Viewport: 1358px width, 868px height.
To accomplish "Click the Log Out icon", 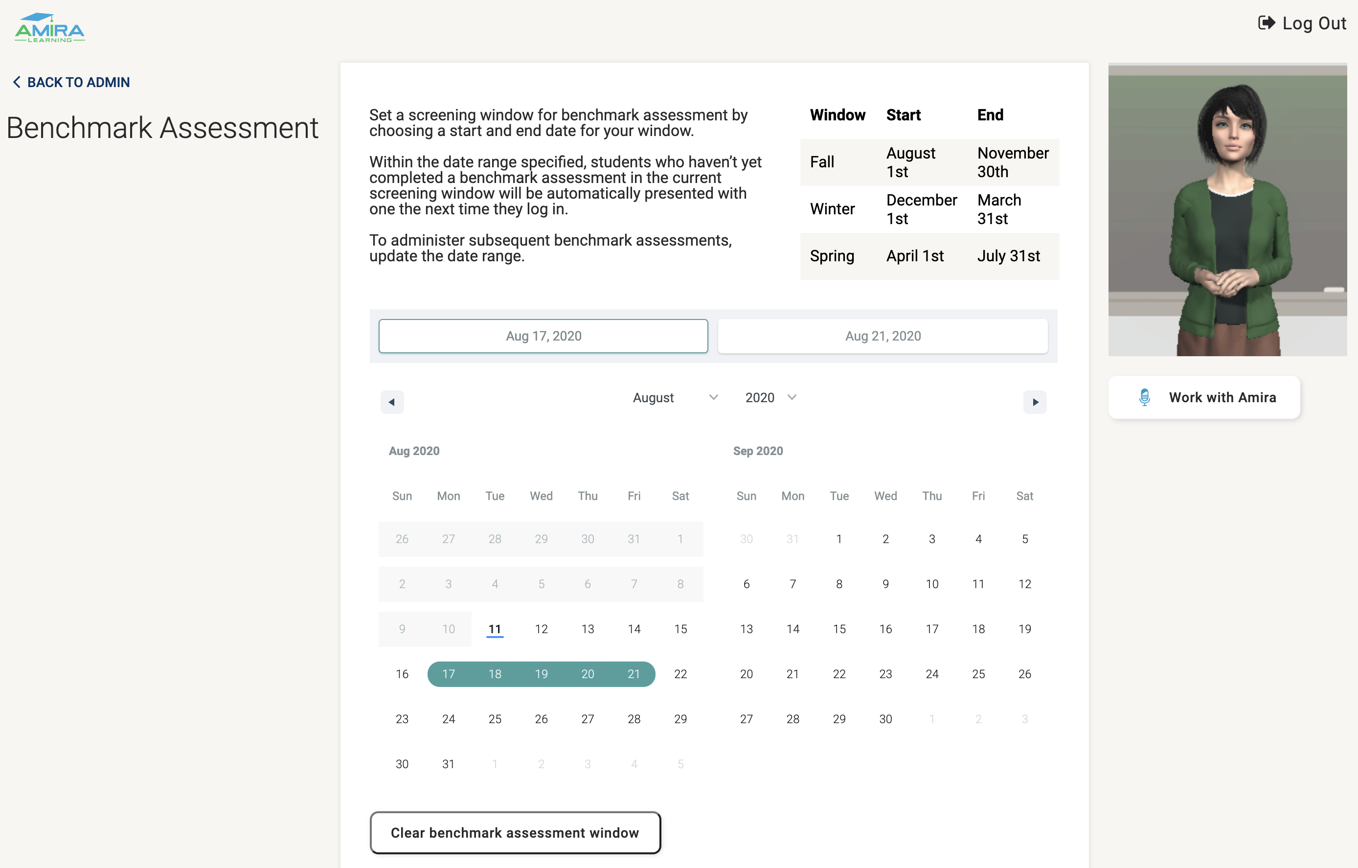I will (x=1266, y=23).
